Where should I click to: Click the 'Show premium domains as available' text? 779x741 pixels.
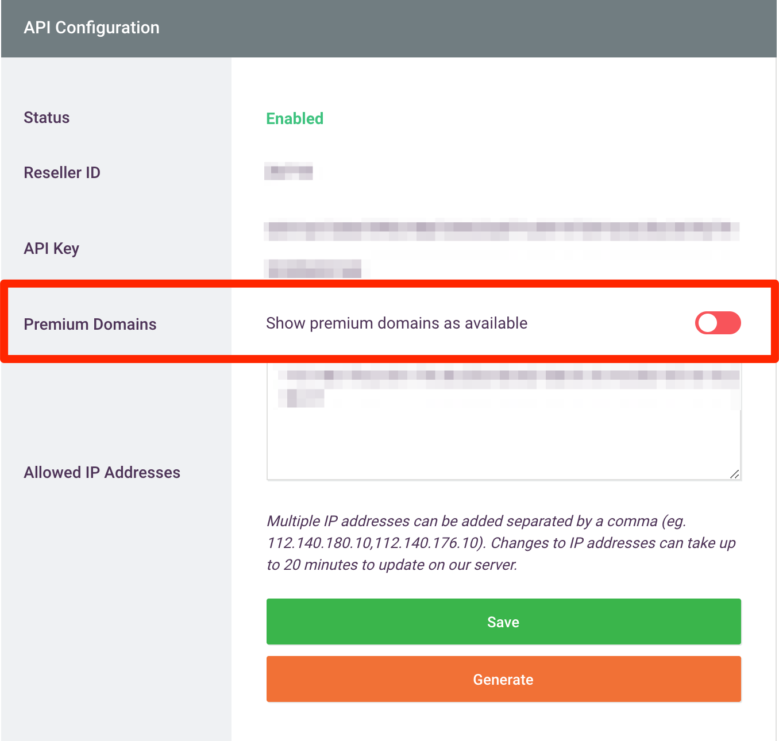[x=396, y=323]
